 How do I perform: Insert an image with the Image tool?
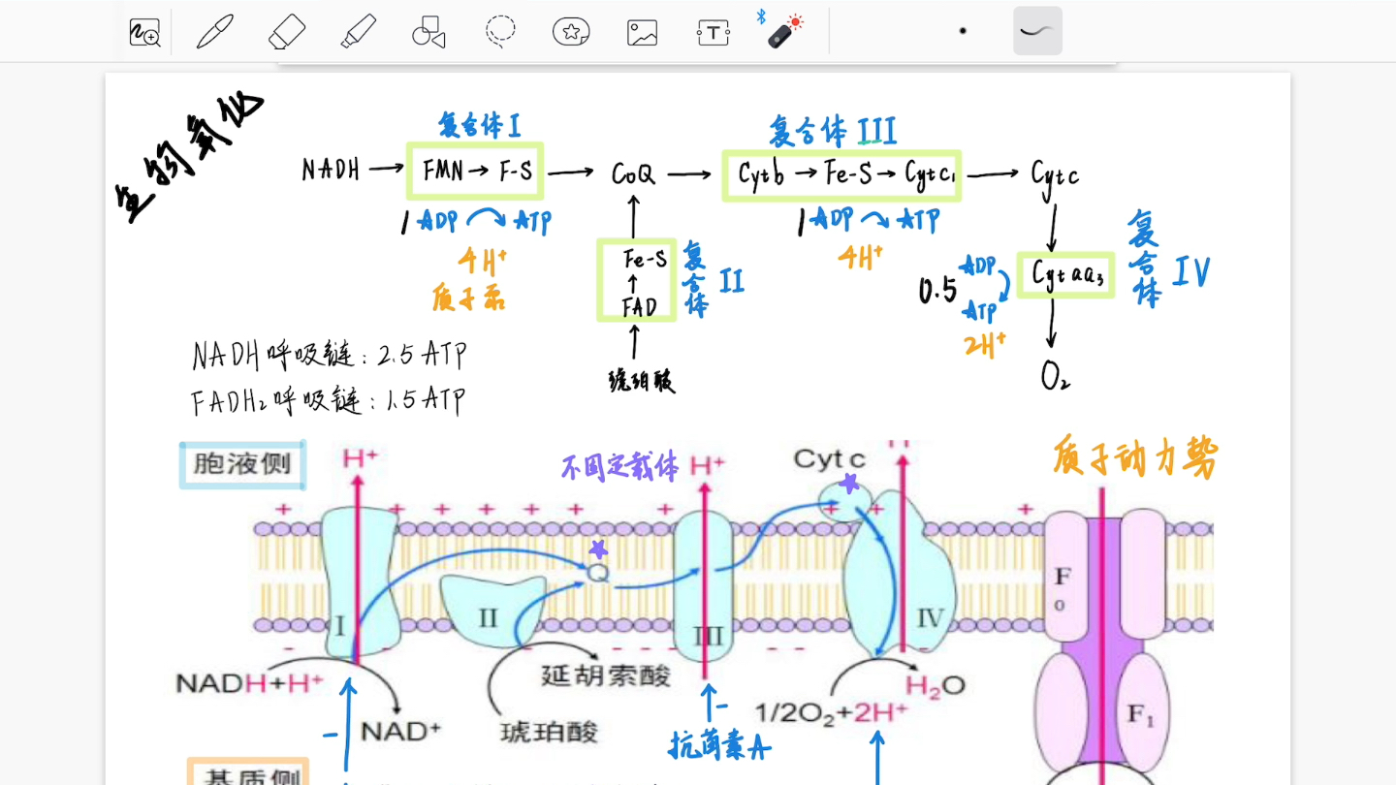click(x=642, y=33)
